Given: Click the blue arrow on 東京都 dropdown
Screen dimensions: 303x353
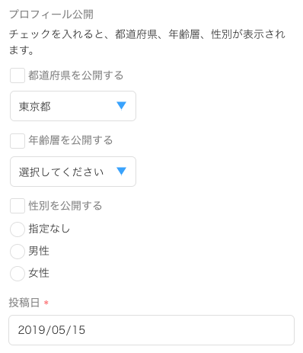Looking at the screenshot, I should click(121, 106).
